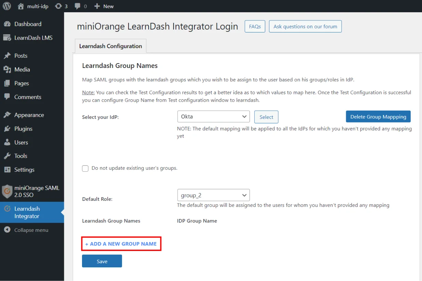Click the Users person icon

pos(7,142)
